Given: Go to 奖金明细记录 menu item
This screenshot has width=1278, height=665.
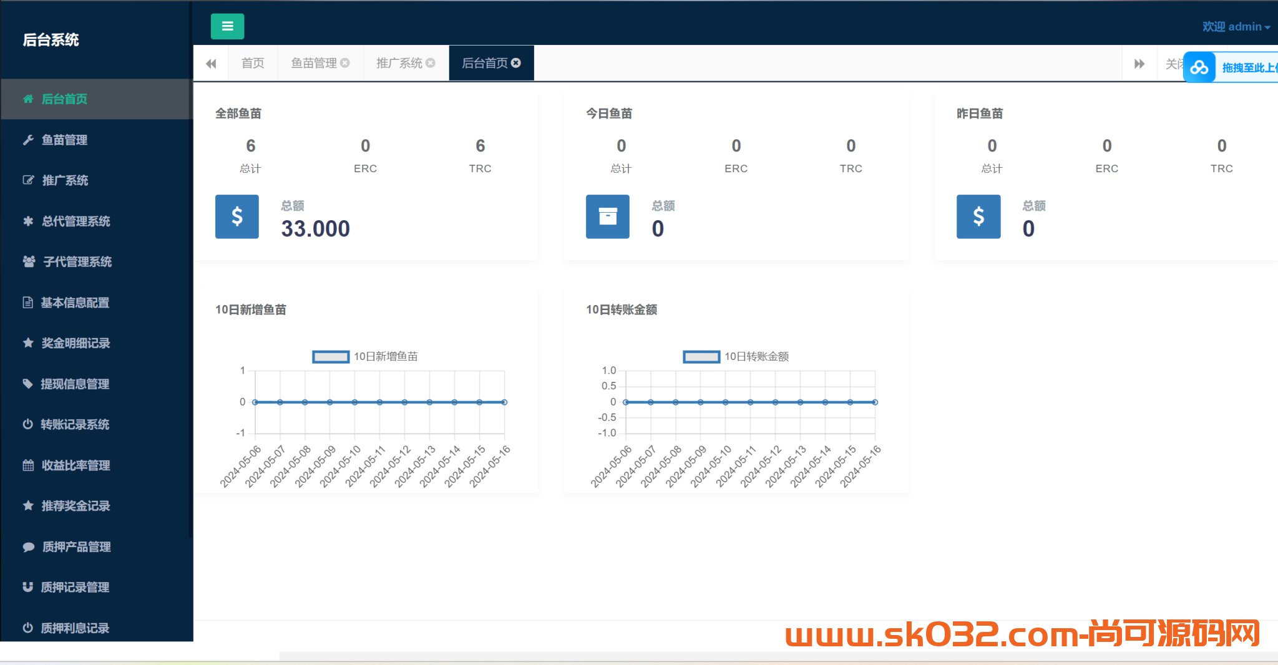Looking at the screenshot, I should point(96,343).
